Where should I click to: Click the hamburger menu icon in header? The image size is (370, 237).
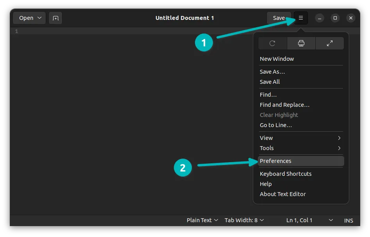300,18
